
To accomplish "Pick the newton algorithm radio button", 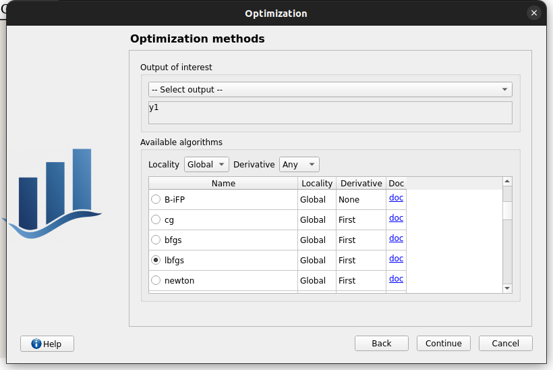I will tap(156, 281).
